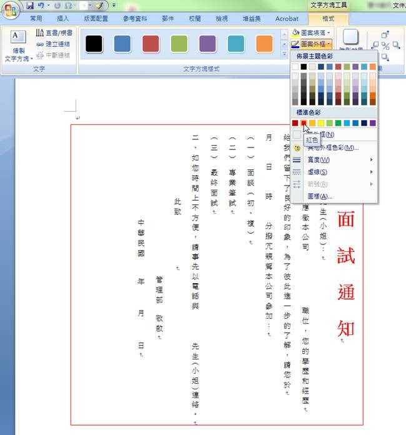Click the Draw Text Box (繪製文字方塊) icon

point(18,37)
